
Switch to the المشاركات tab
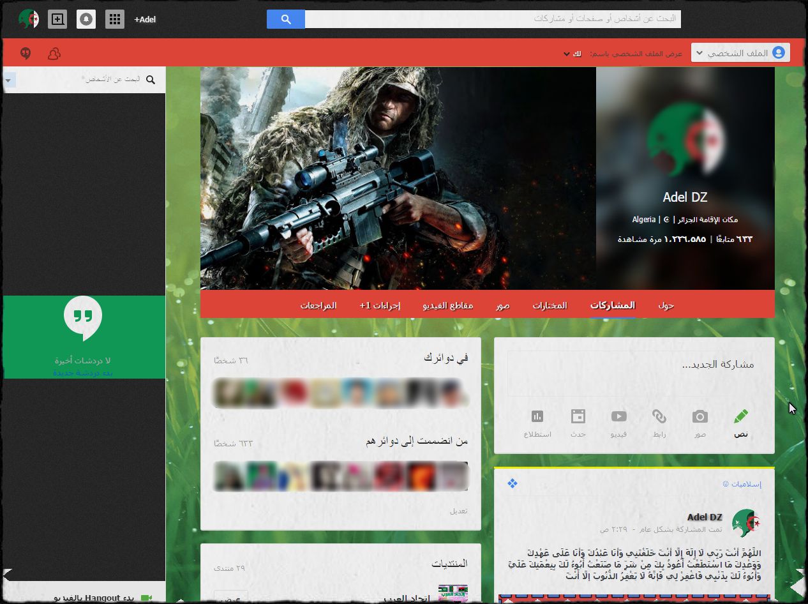(613, 305)
